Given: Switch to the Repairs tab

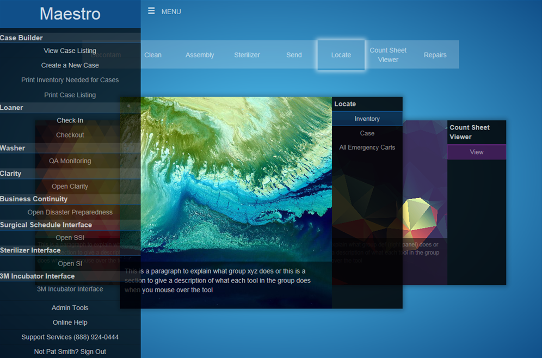Looking at the screenshot, I should click(x=435, y=55).
